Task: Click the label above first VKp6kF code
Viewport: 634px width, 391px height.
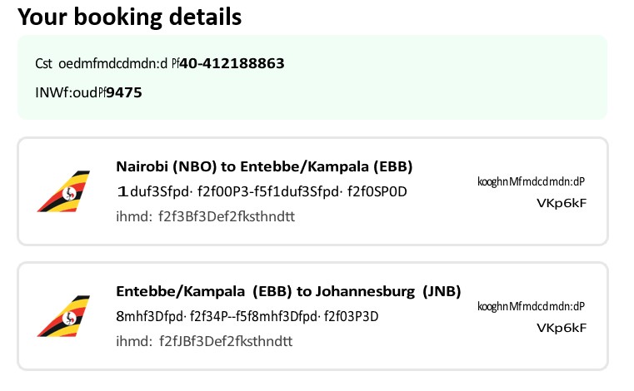Action: [x=531, y=181]
